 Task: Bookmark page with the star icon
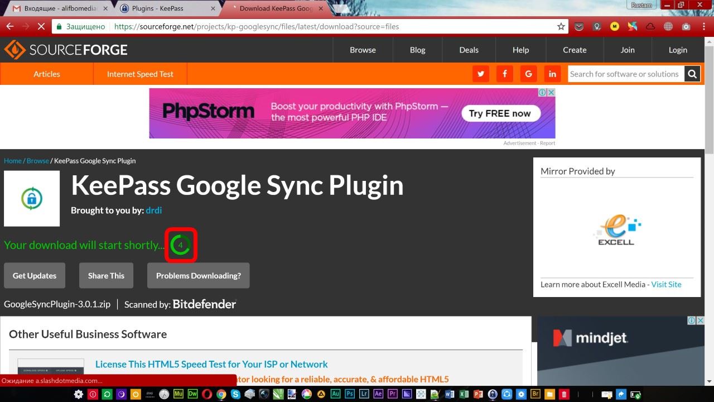(561, 26)
